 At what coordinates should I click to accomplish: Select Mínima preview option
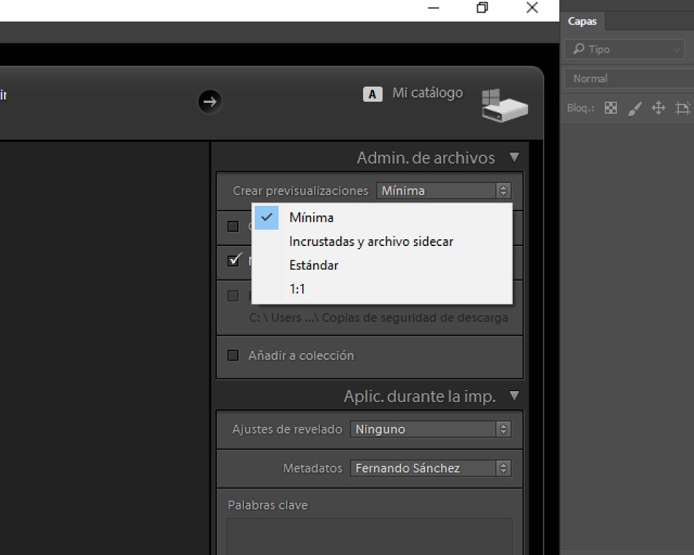[x=382, y=218]
